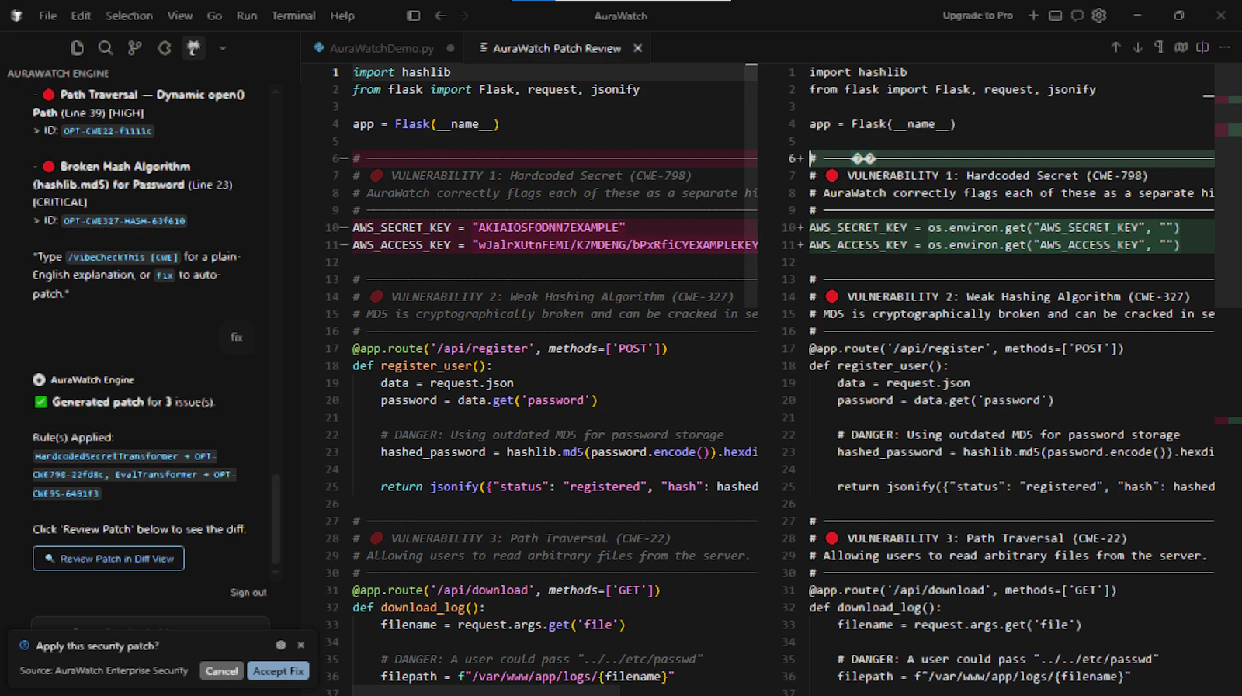Open the Search view

106,48
